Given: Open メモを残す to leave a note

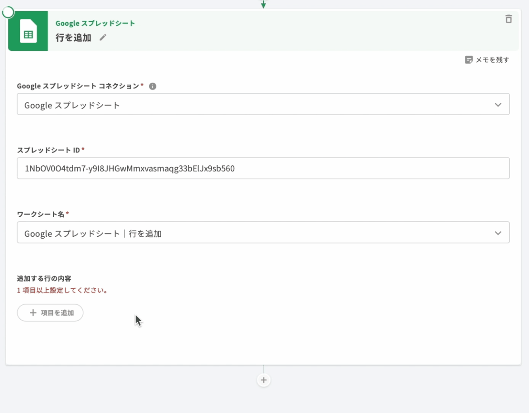Looking at the screenshot, I should 487,60.
